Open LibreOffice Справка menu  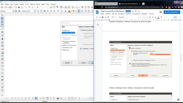pyautogui.click(x=53, y=4)
